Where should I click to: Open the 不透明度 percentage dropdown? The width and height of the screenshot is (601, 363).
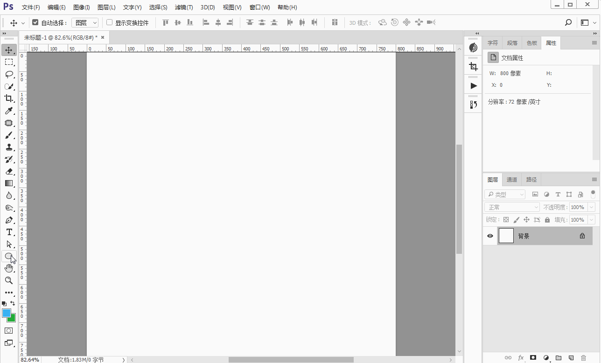tap(592, 207)
